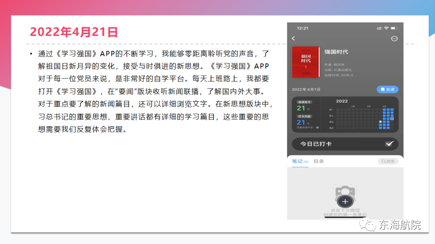Click the 设置阅读计划 link
The image size is (435, 244).
tap(304, 127)
